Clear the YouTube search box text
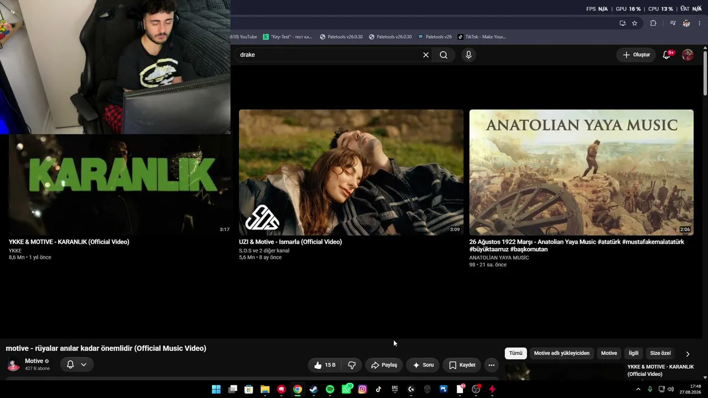Viewport: 708px width, 398px height. tap(425, 55)
